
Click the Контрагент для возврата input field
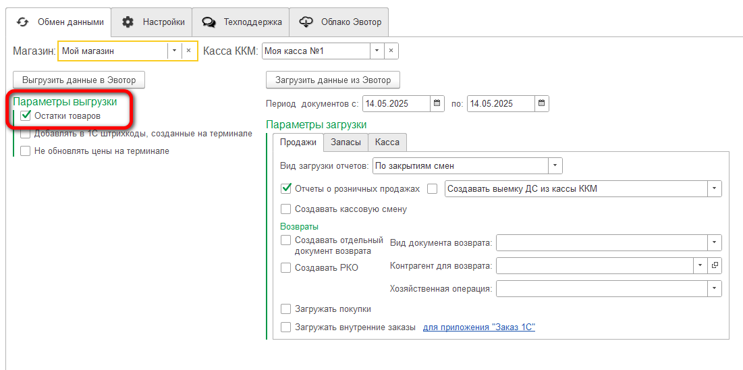[x=595, y=265]
